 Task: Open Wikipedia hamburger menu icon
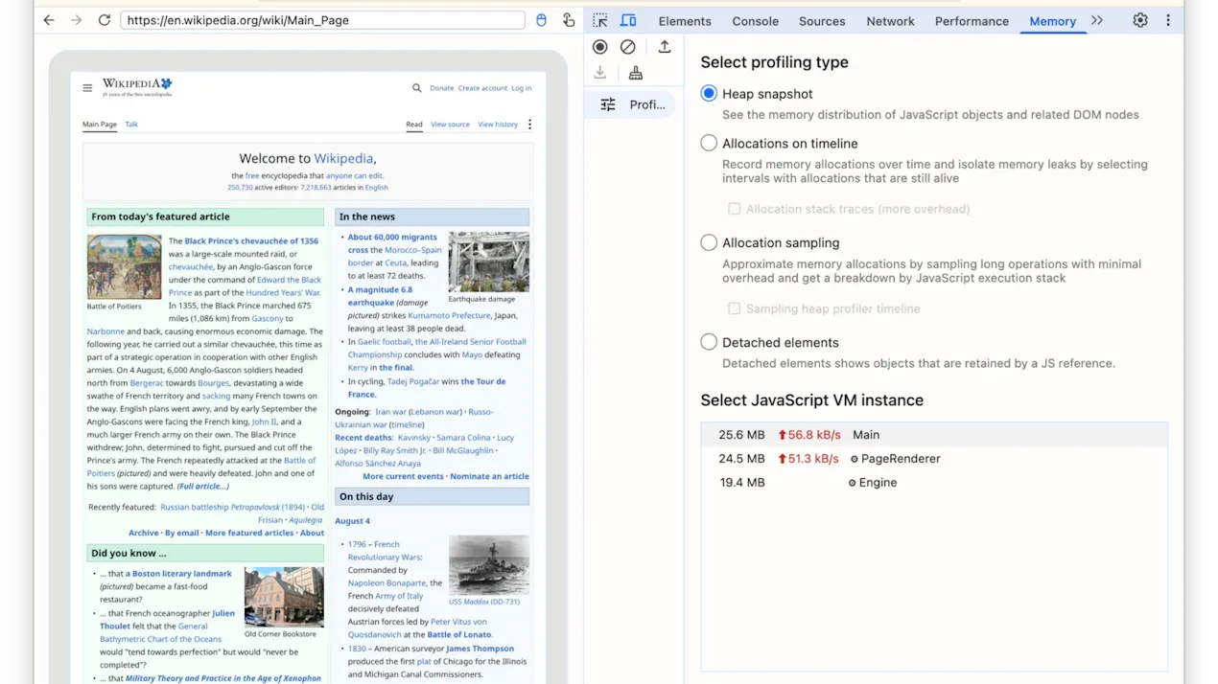tap(87, 88)
